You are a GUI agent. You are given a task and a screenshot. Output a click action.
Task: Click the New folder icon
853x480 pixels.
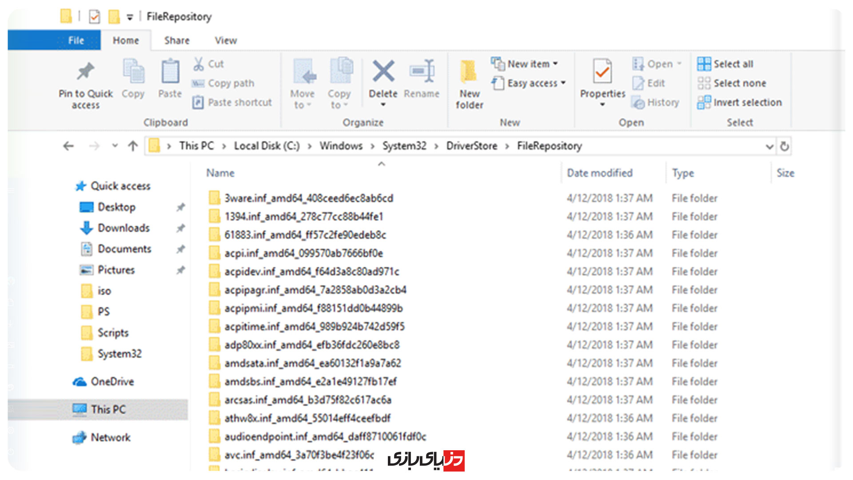click(x=469, y=72)
